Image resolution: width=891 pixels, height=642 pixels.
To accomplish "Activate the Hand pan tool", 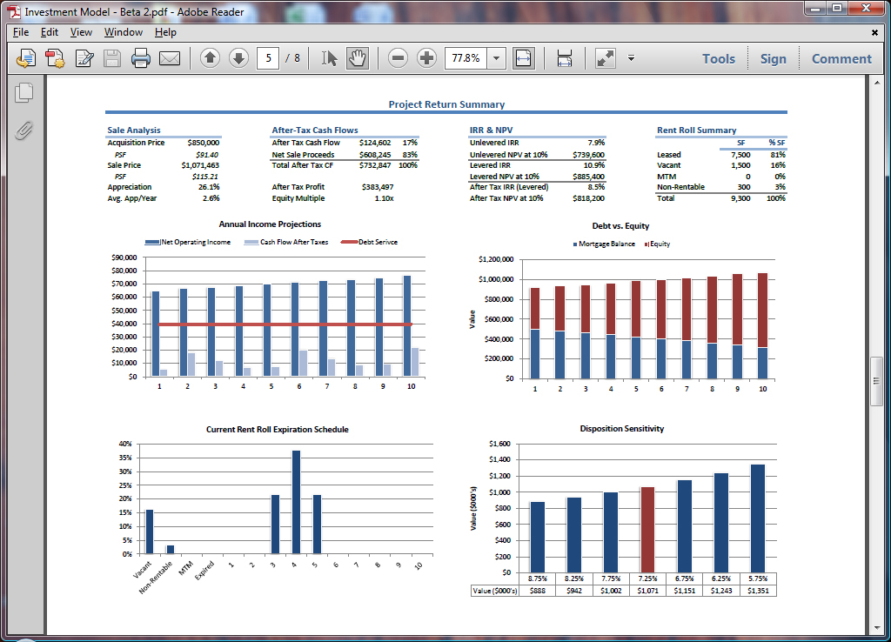I will (358, 58).
